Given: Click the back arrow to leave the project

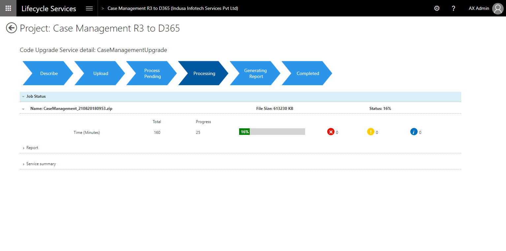Looking at the screenshot, I should coord(11,28).
